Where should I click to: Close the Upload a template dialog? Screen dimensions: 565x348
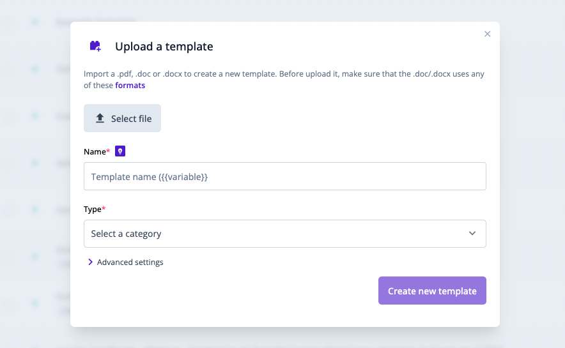[x=488, y=34]
